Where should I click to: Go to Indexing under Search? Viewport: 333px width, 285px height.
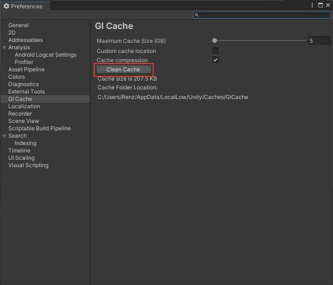click(25, 143)
